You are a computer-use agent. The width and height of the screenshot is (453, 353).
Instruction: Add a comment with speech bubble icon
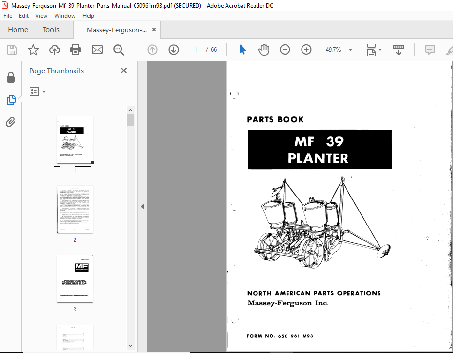click(430, 50)
